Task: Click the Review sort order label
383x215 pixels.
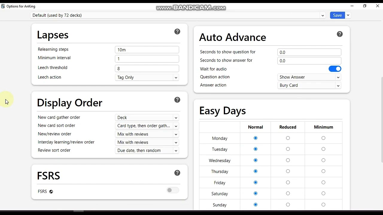Action: (54, 150)
